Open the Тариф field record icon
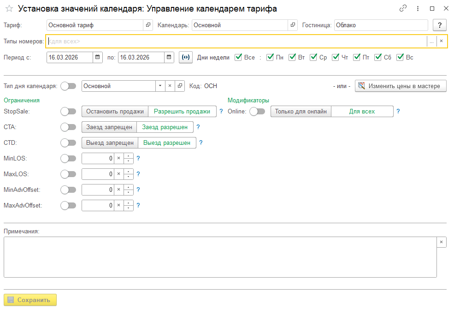This screenshot has height=309, width=454. [x=148, y=25]
